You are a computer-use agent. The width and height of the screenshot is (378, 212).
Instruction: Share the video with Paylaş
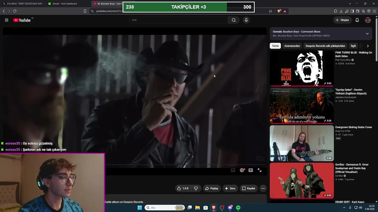coord(211,188)
